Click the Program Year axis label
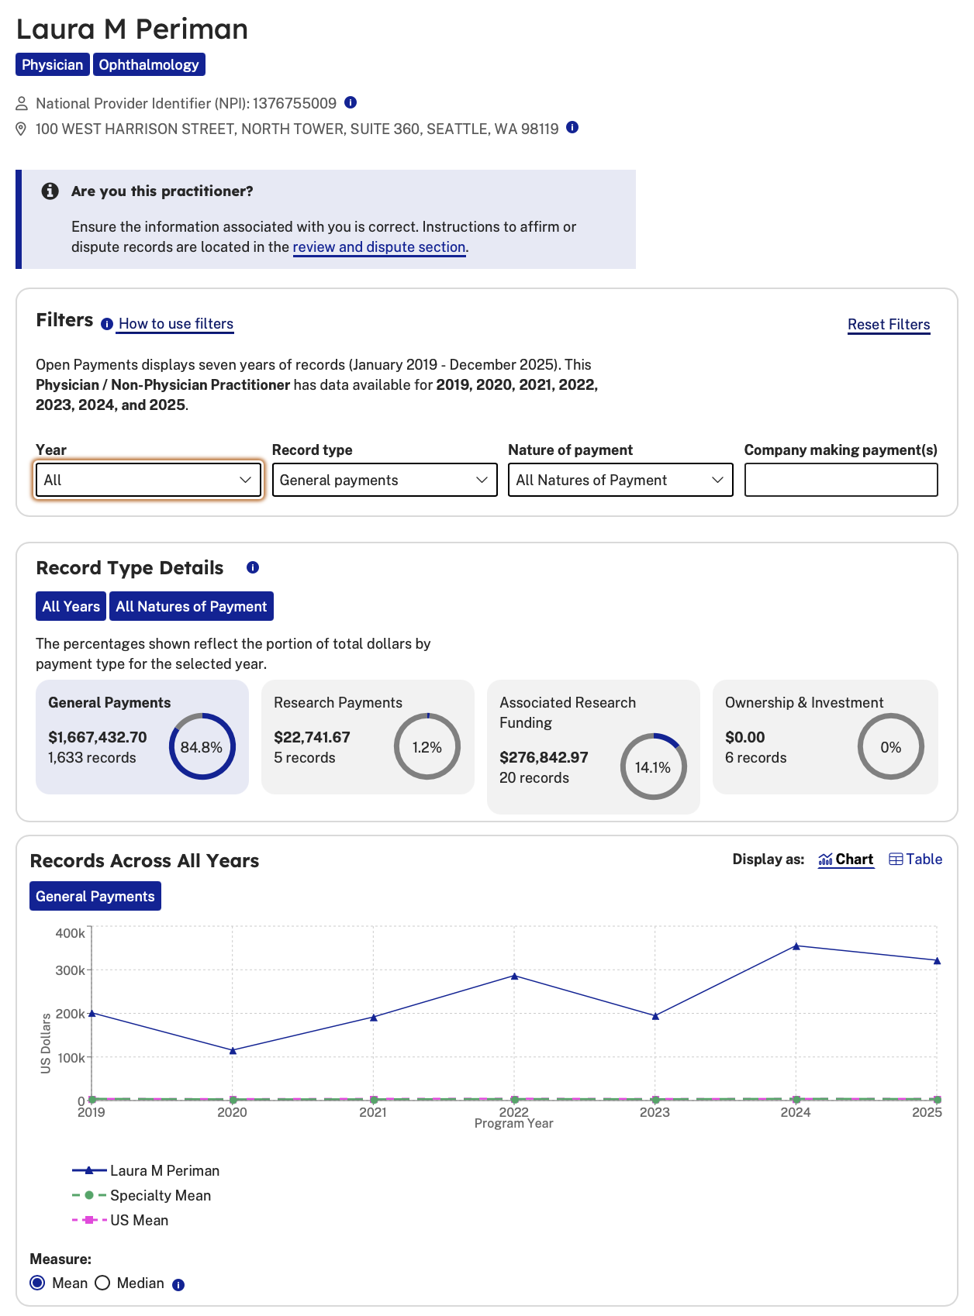This screenshot has height=1316, width=974. (x=514, y=1123)
